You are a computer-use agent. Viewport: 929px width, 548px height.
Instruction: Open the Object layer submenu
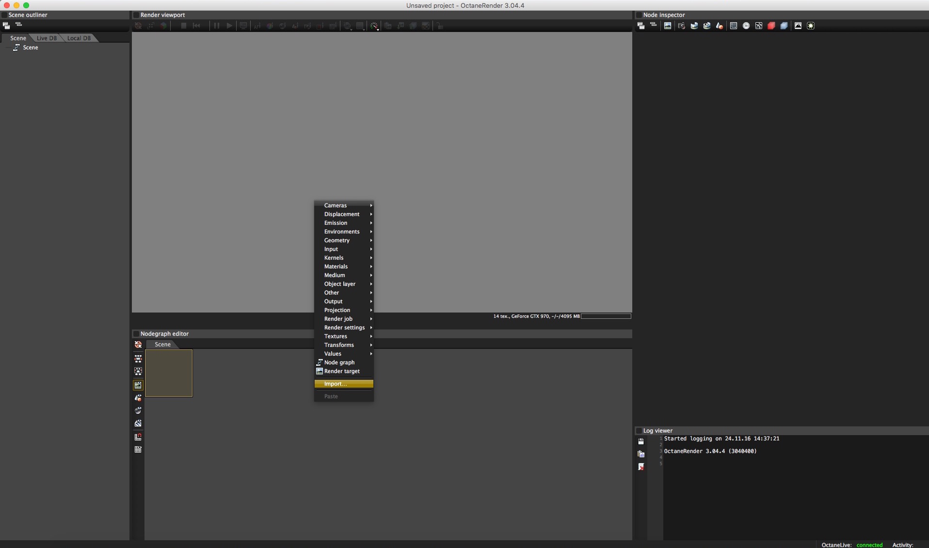pos(344,284)
